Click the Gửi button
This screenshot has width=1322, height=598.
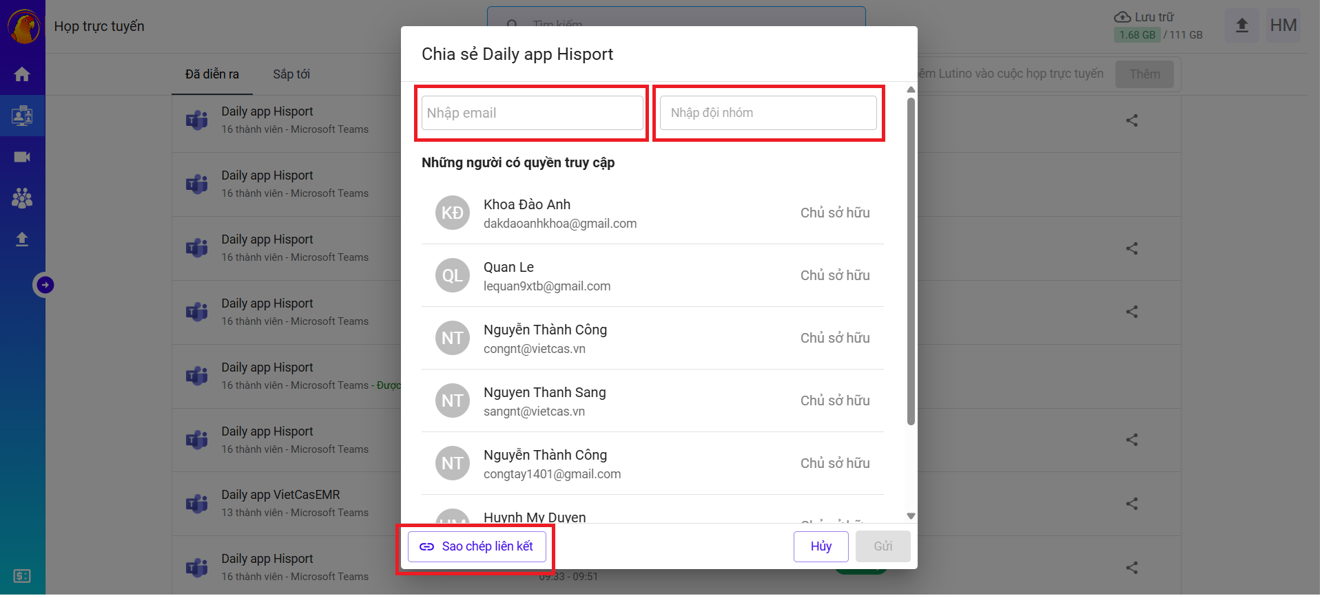pyautogui.click(x=883, y=546)
